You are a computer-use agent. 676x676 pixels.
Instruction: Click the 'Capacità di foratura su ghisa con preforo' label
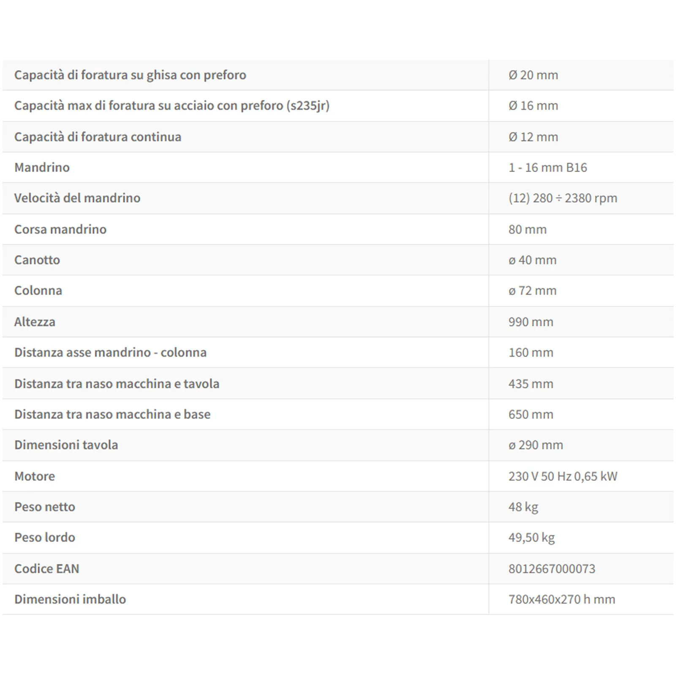[130, 75]
